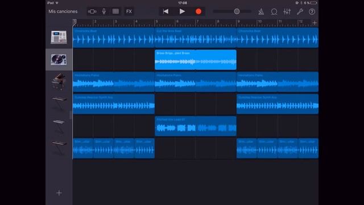Tap bar 10 on the ruler
Image resolution: width=364 pixels, height=205 pixels.
260,22
